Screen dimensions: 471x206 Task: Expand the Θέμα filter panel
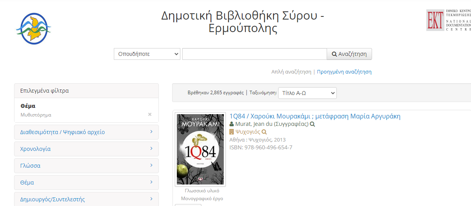[86, 183]
